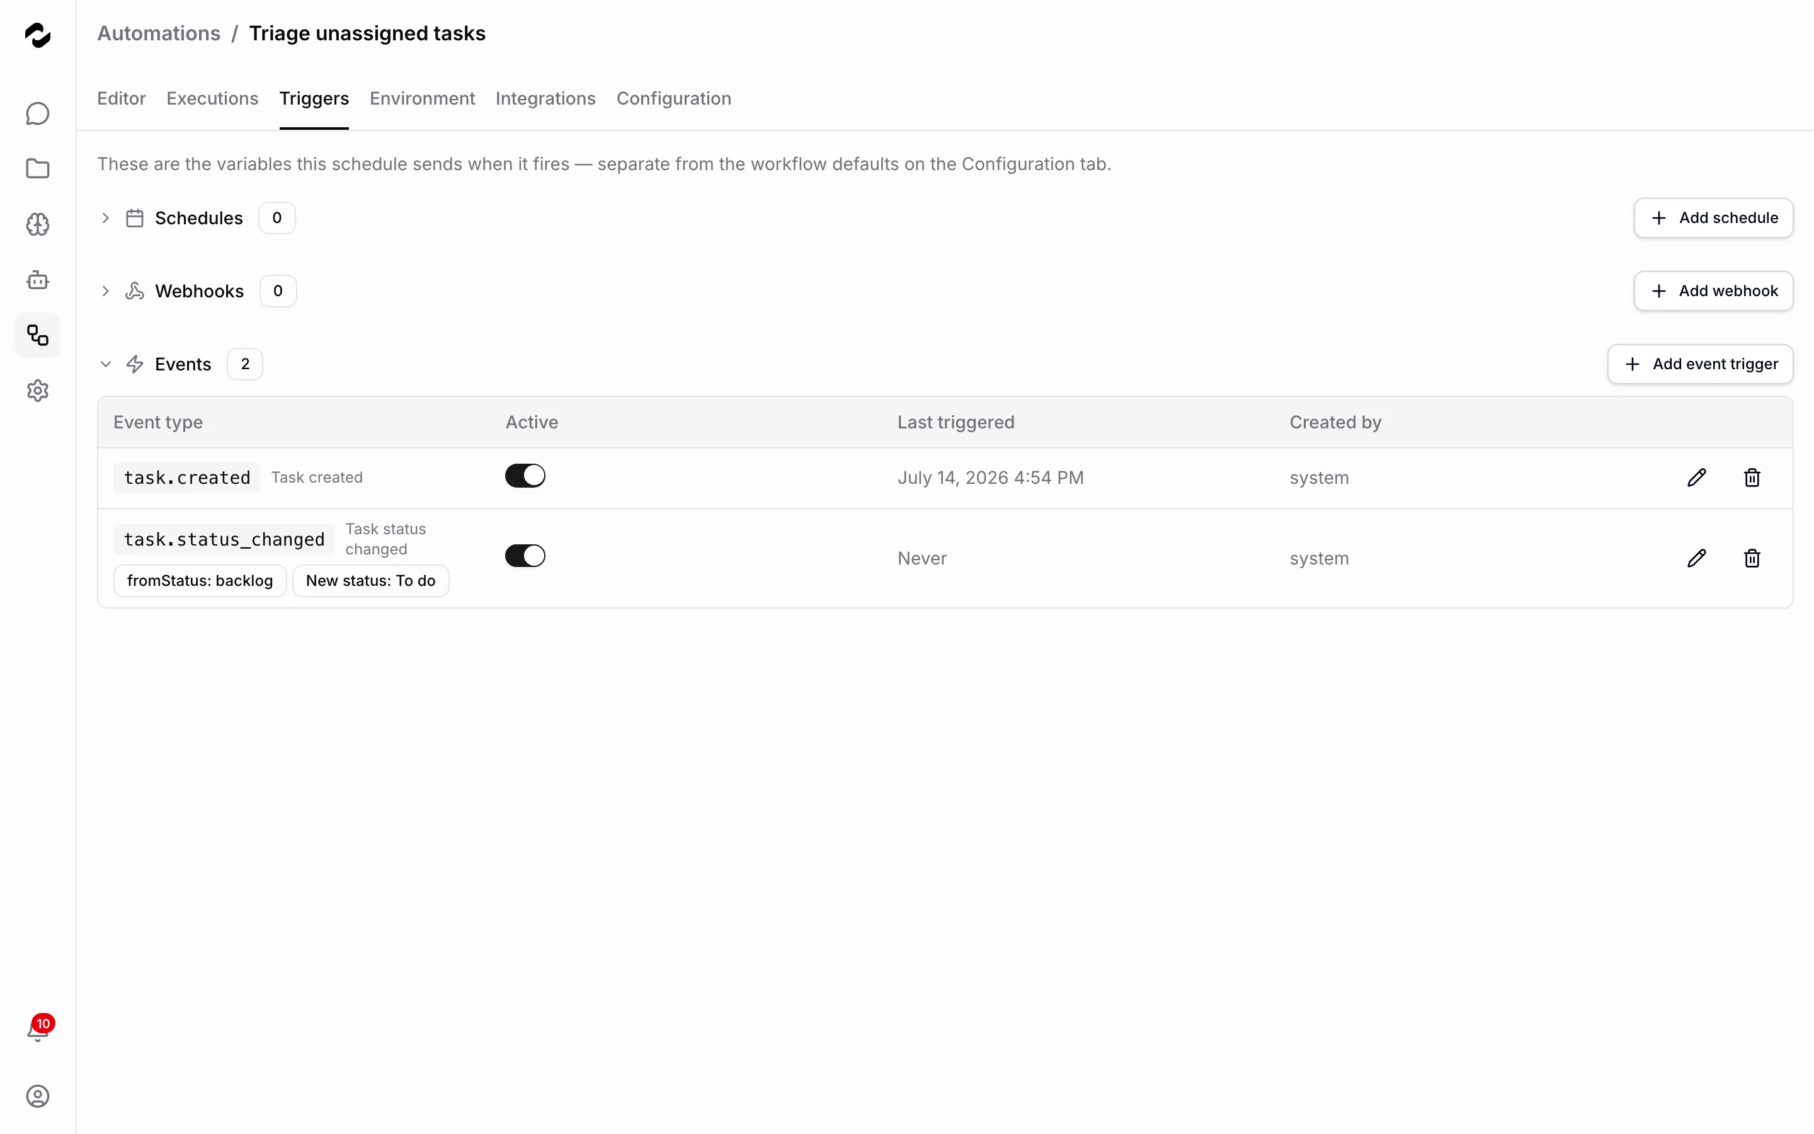Click the calendar icon beside Schedules
The height and width of the screenshot is (1134, 1814).
[x=135, y=218]
